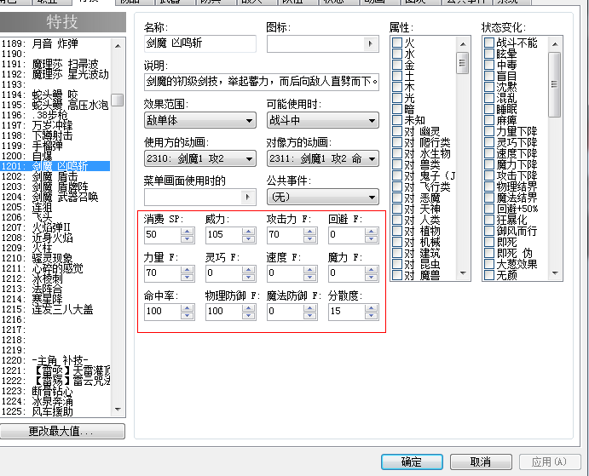Check the 对 幽灵 attribute box

tap(397, 131)
